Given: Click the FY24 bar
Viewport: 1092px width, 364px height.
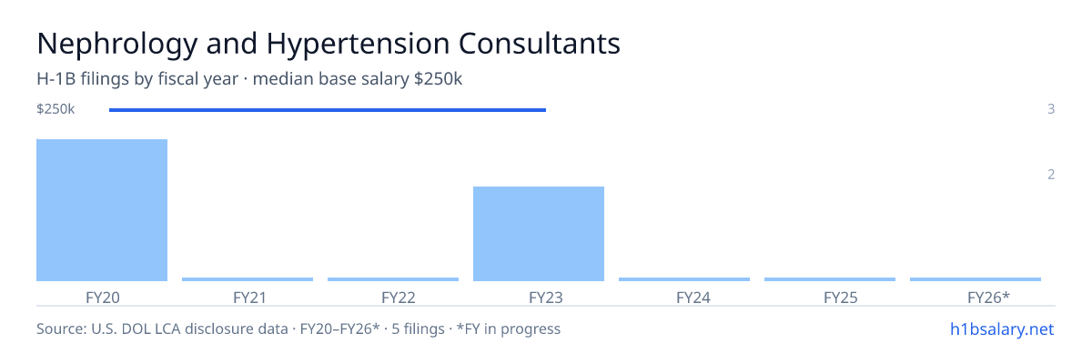Looking at the screenshot, I should pyautogui.click(x=684, y=279).
